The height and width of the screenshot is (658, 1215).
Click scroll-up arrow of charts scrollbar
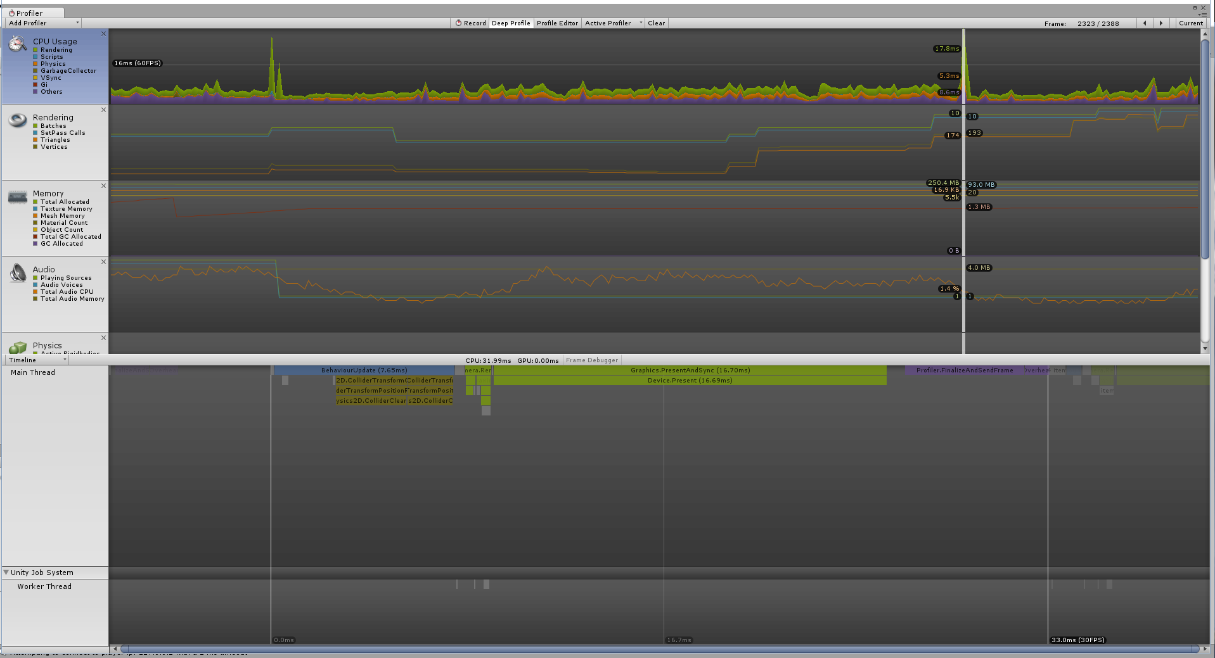(1205, 34)
